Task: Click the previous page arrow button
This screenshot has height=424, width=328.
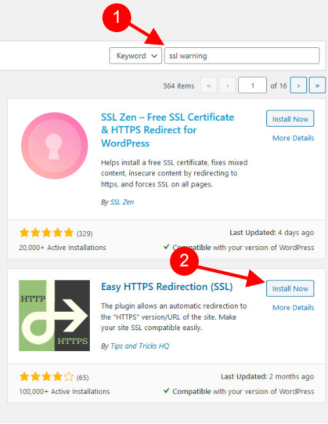Action: click(228, 86)
